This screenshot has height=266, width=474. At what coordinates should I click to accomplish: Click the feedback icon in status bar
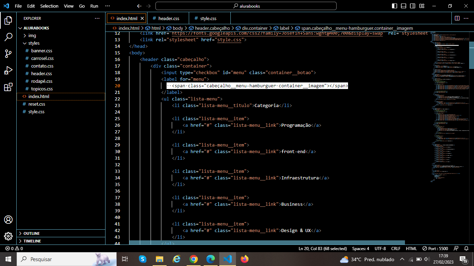tap(456, 249)
